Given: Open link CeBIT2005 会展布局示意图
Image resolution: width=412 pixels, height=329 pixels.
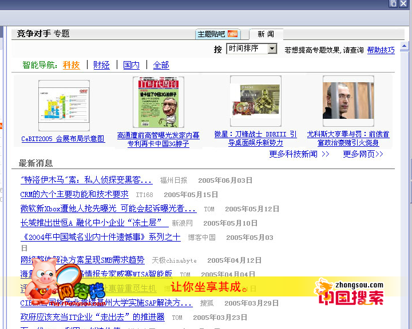Looking at the screenshot, I should (63, 139).
